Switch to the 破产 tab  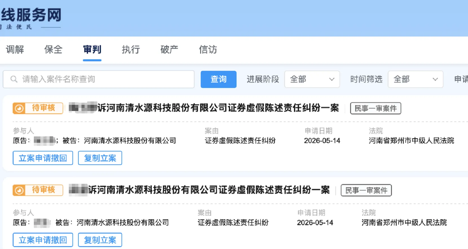(x=169, y=49)
